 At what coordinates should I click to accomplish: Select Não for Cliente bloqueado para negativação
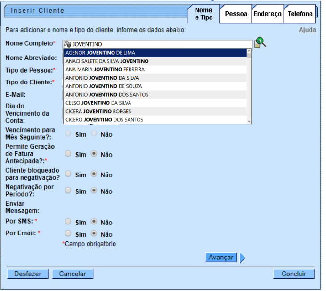click(x=94, y=174)
